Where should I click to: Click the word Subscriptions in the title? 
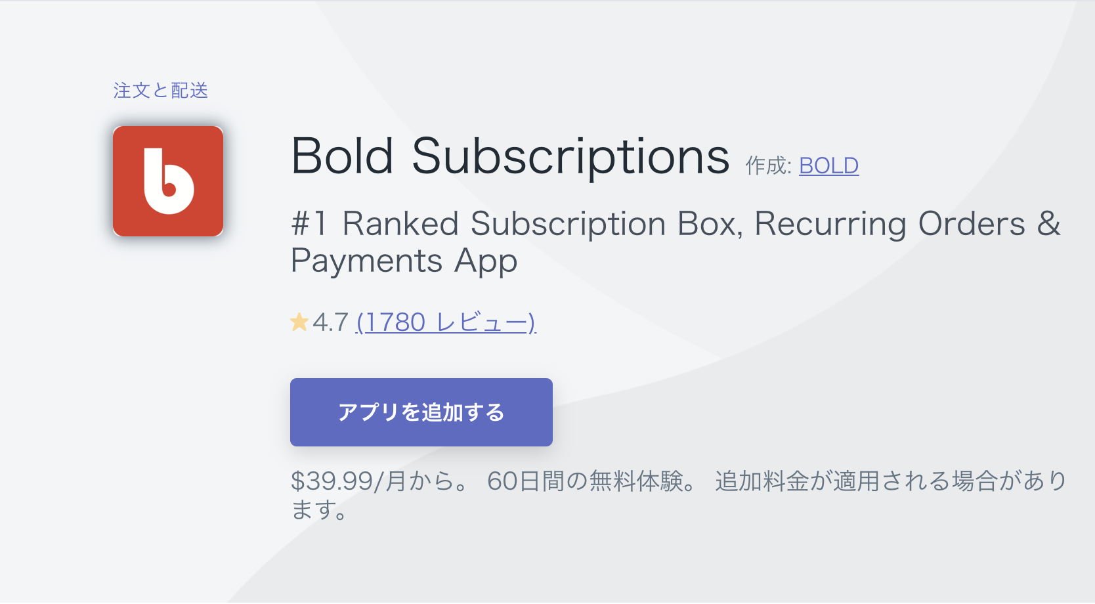570,157
